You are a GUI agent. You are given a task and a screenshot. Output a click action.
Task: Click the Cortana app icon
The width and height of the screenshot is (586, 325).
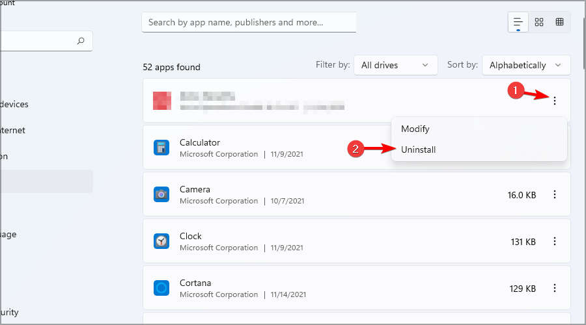tap(161, 288)
